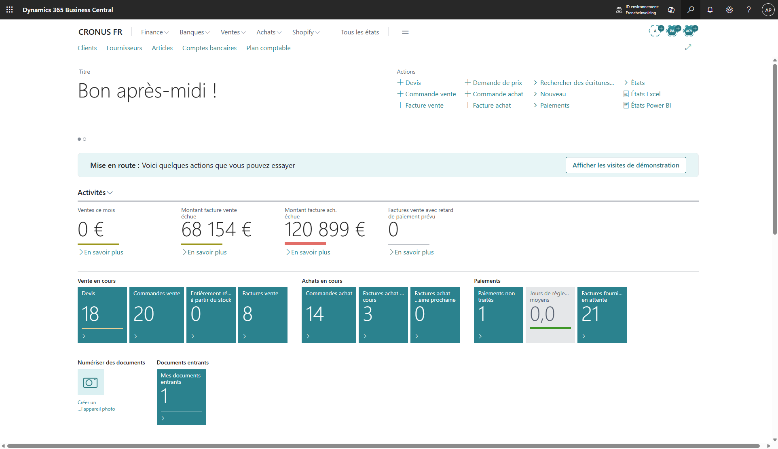The width and height of the screenshot is (778, 449).
Task: Open the settings gear menu
Action: click(729, 10)
